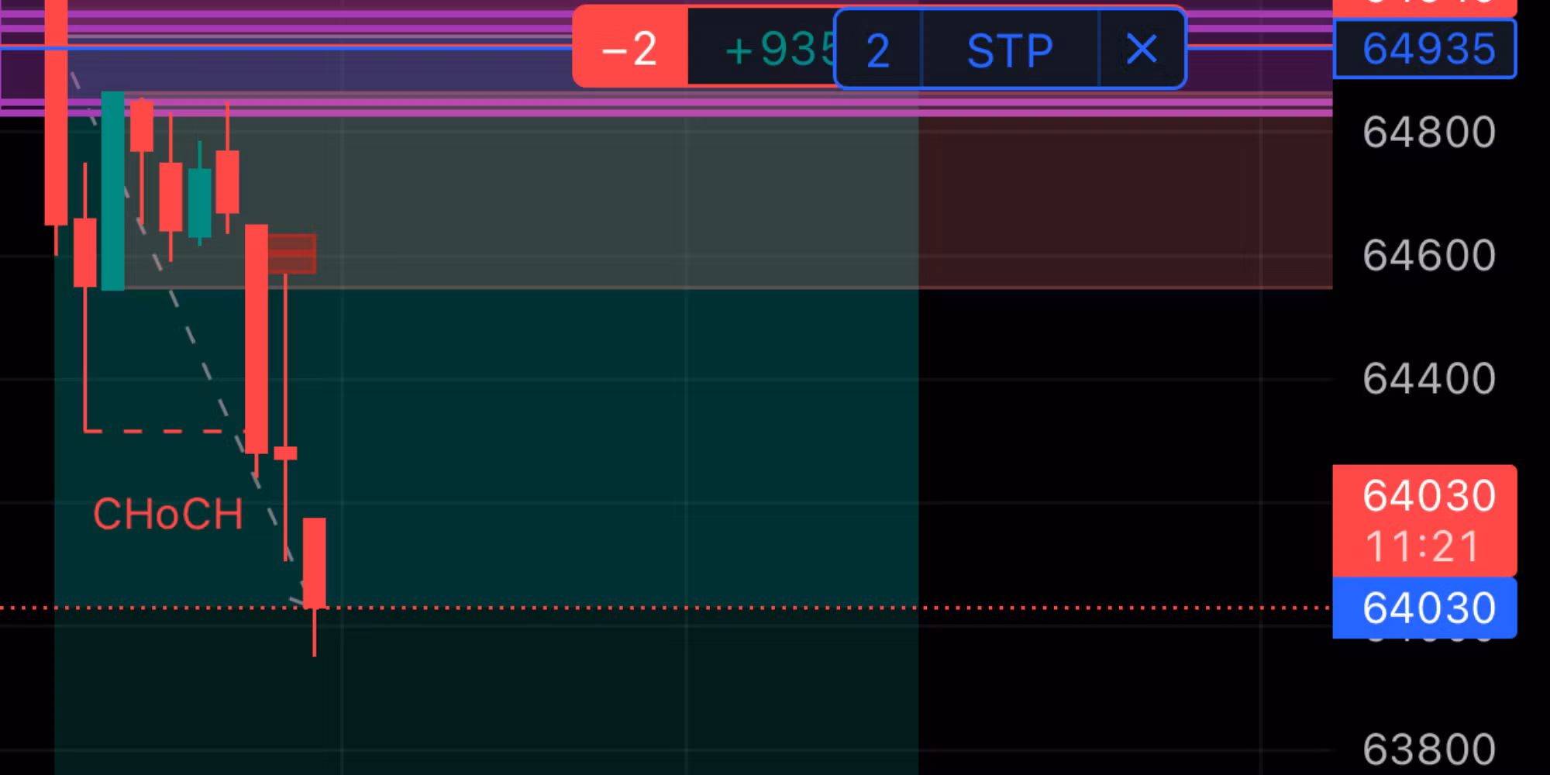Screen dimensions: 1550x775
Task: Click the 63800 price axis label
Action: pos(1428,749)
